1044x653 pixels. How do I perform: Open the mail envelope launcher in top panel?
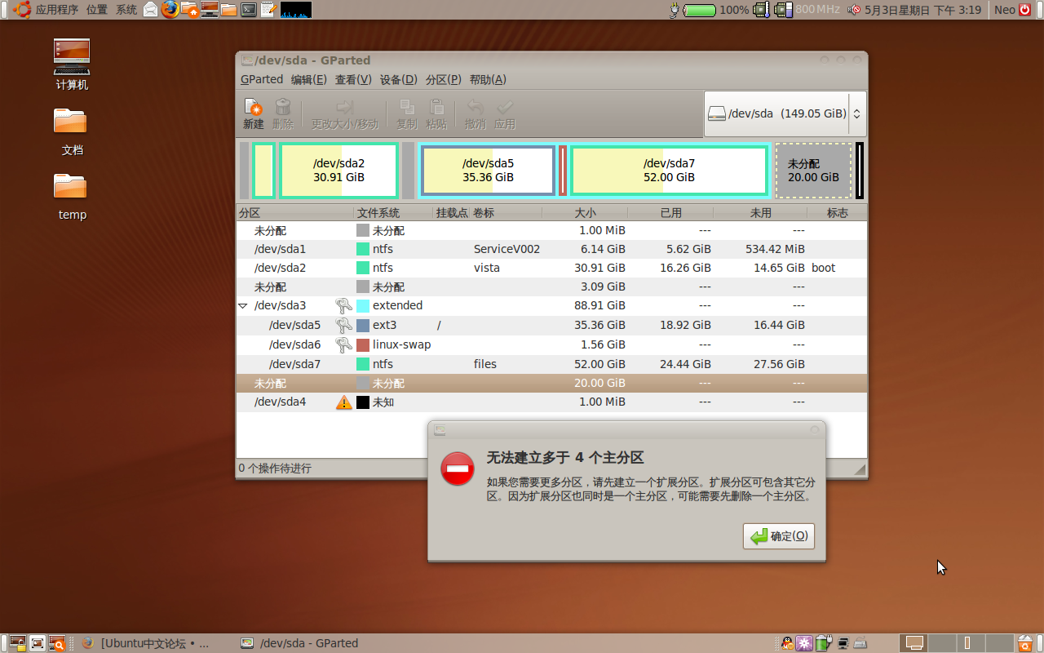pyautogui.click(x=151, y=10)
